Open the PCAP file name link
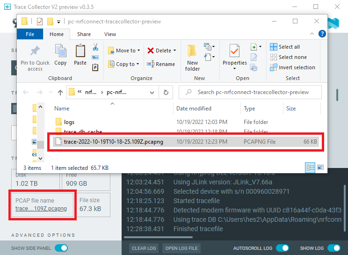 (x=41, y=209)
